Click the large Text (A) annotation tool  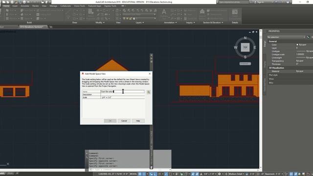pyautogui.click(x=164, y=12)
